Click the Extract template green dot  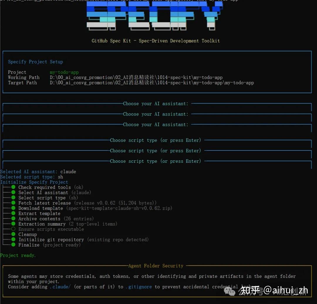click(13, 213)
